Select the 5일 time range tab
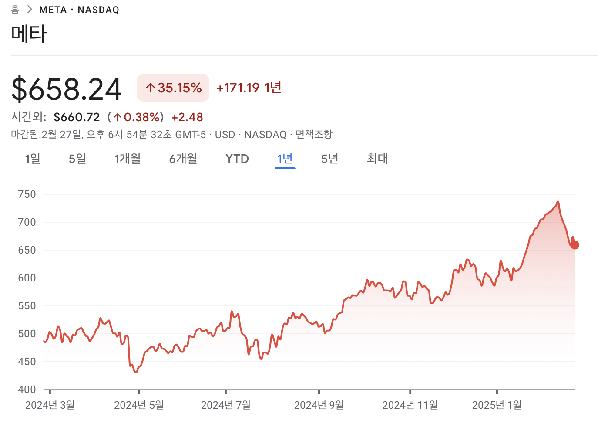Screen dimensions: 598x427 click(x=77, y=159)
